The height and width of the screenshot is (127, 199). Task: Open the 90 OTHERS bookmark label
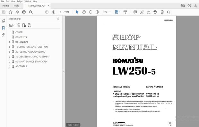pos(21,66)
